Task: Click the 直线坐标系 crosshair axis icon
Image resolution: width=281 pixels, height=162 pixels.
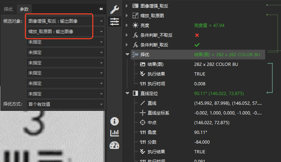Action: click(143, 113)
